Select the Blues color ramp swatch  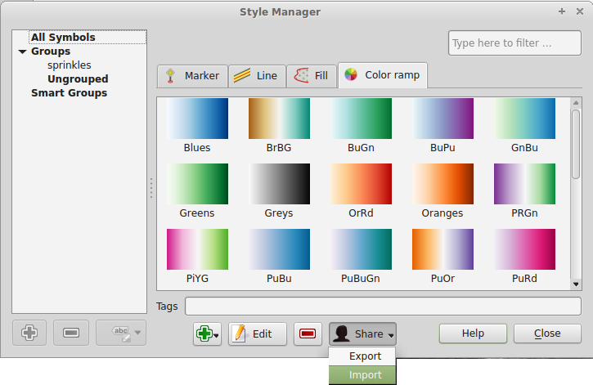click(x=197, y=119)
